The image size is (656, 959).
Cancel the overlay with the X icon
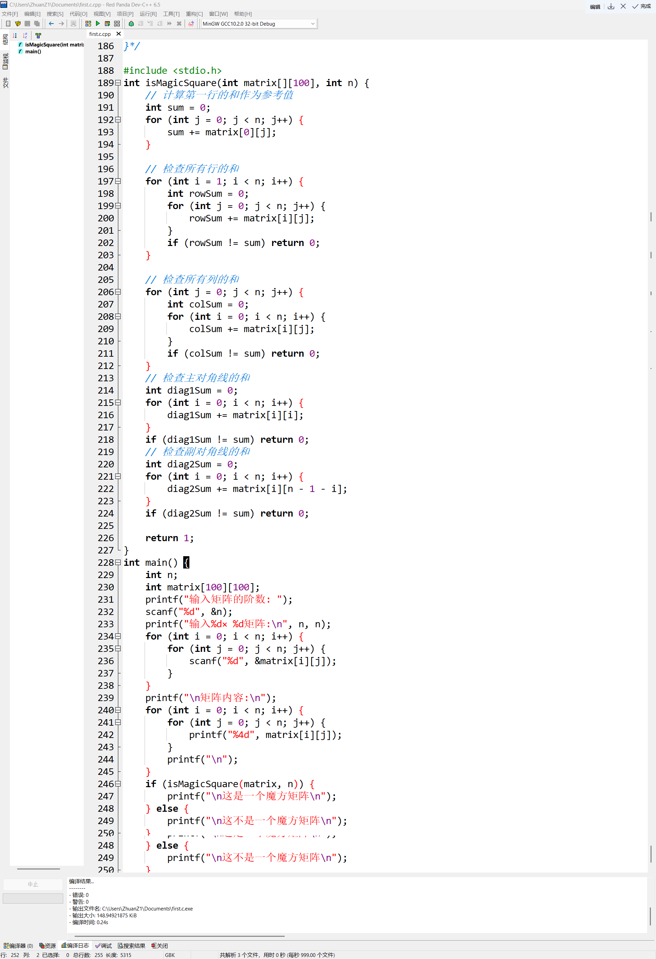623,6
